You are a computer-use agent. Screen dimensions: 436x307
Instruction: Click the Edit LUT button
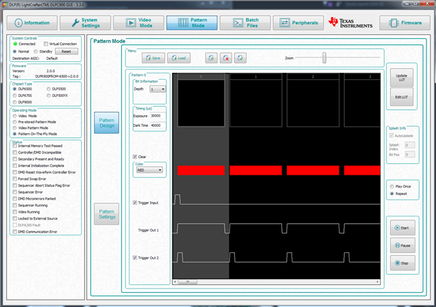click(401, 97)
